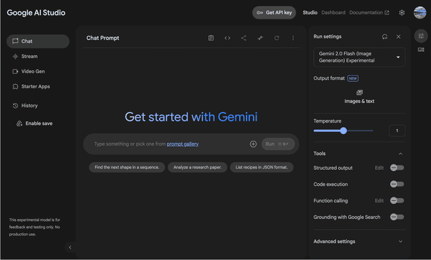The height and width of the screenshot is (260, 431).
Task: Collapse the left sidebar with chevron
Action: pos(70,247)
